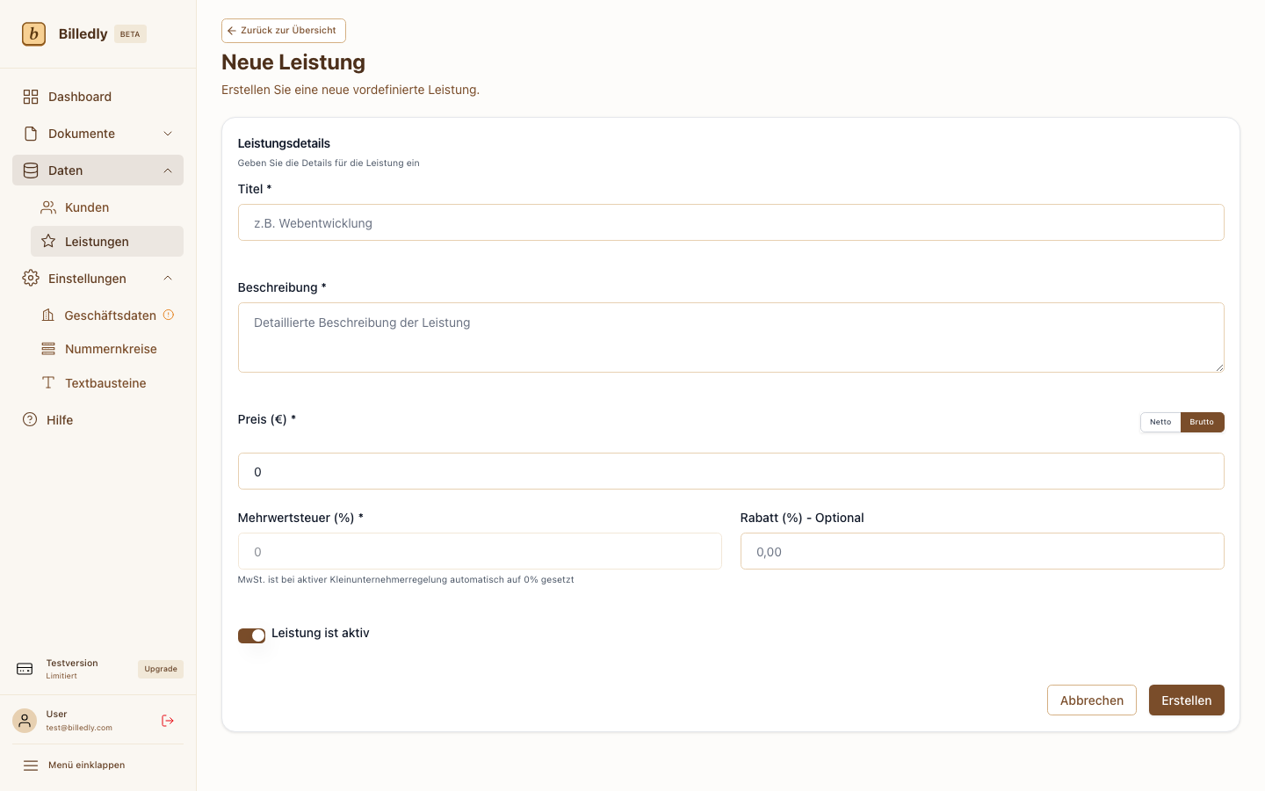Select Brutto price mode
The image size is (1265, 791).
1201,422
